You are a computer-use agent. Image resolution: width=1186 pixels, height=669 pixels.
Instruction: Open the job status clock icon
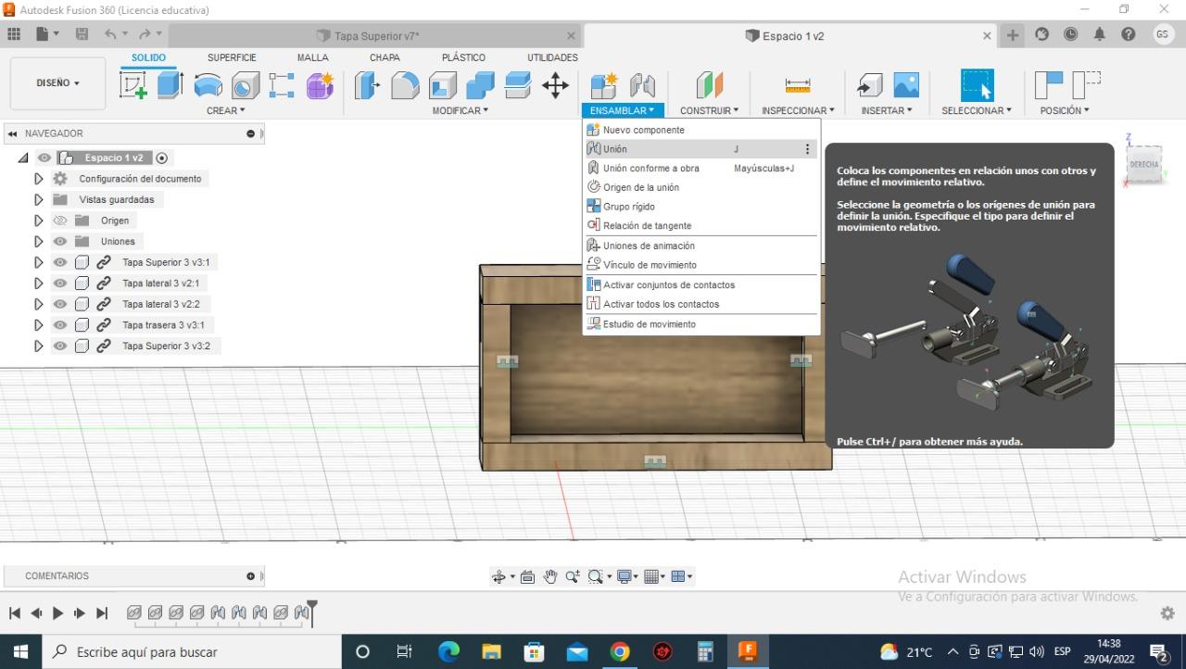tap(1071, 35)
